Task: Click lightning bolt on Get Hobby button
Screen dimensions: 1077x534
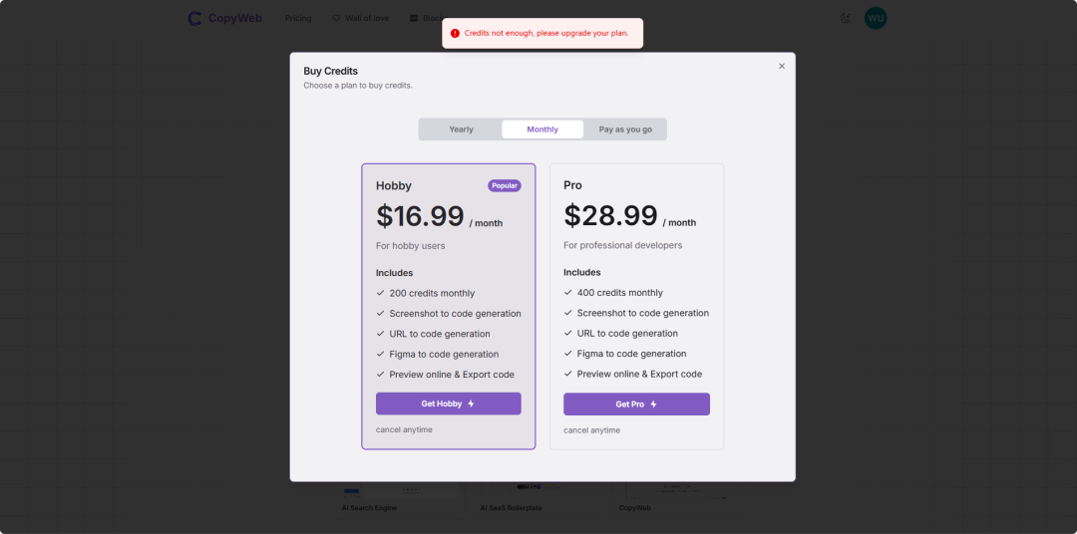Action: [471, 403]
